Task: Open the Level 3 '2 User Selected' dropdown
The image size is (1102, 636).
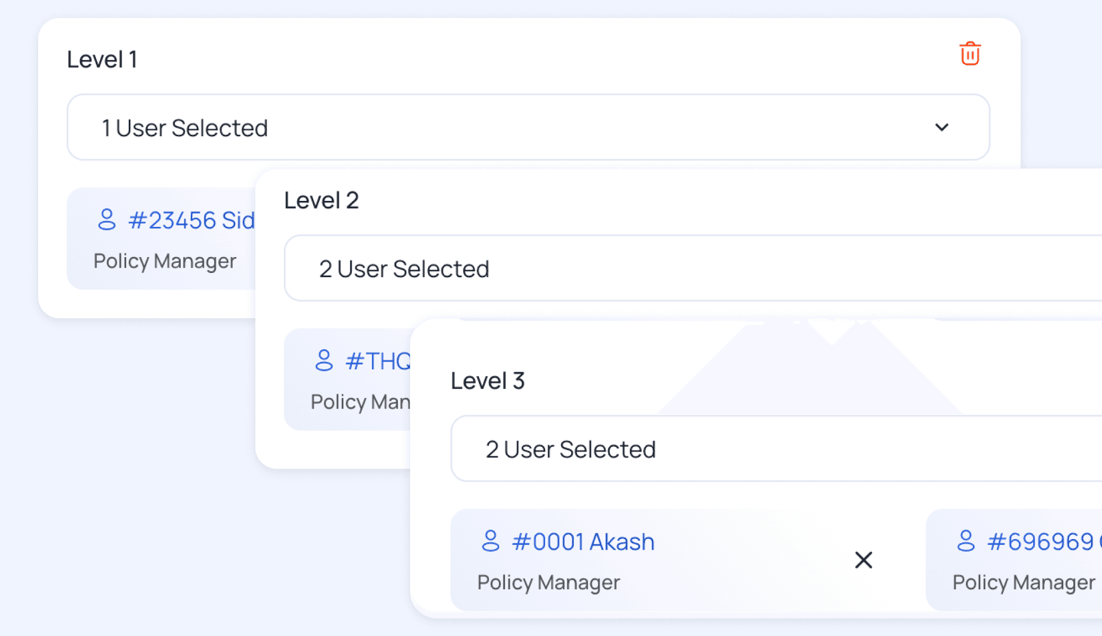Action: [x=776, y=449]
